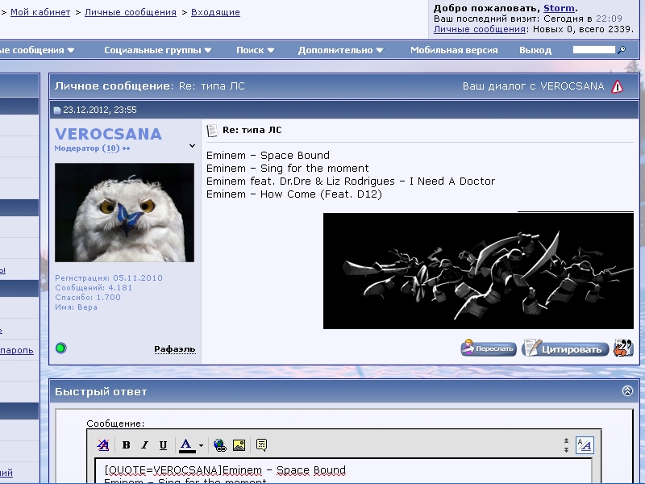Click text 'Eminem – Sing for the moment'
Image resolution: width=645 pixels, height=484 pixels.
click(288, 169)
